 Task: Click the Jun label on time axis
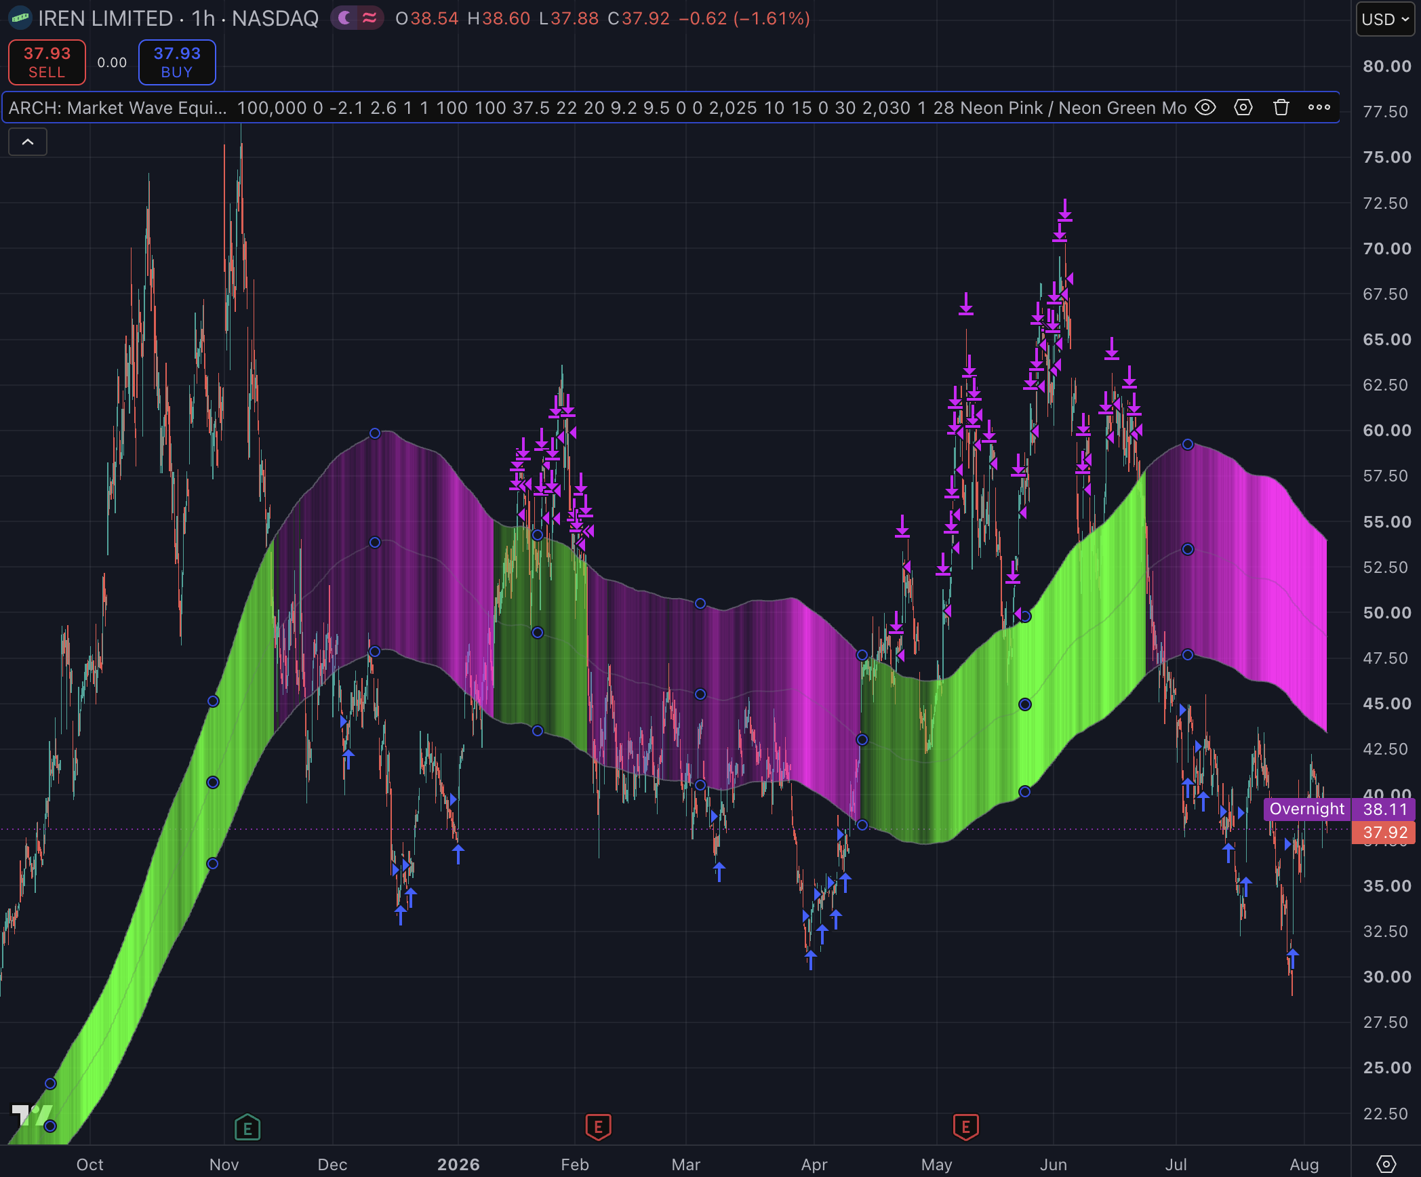click(1054, 1164)
